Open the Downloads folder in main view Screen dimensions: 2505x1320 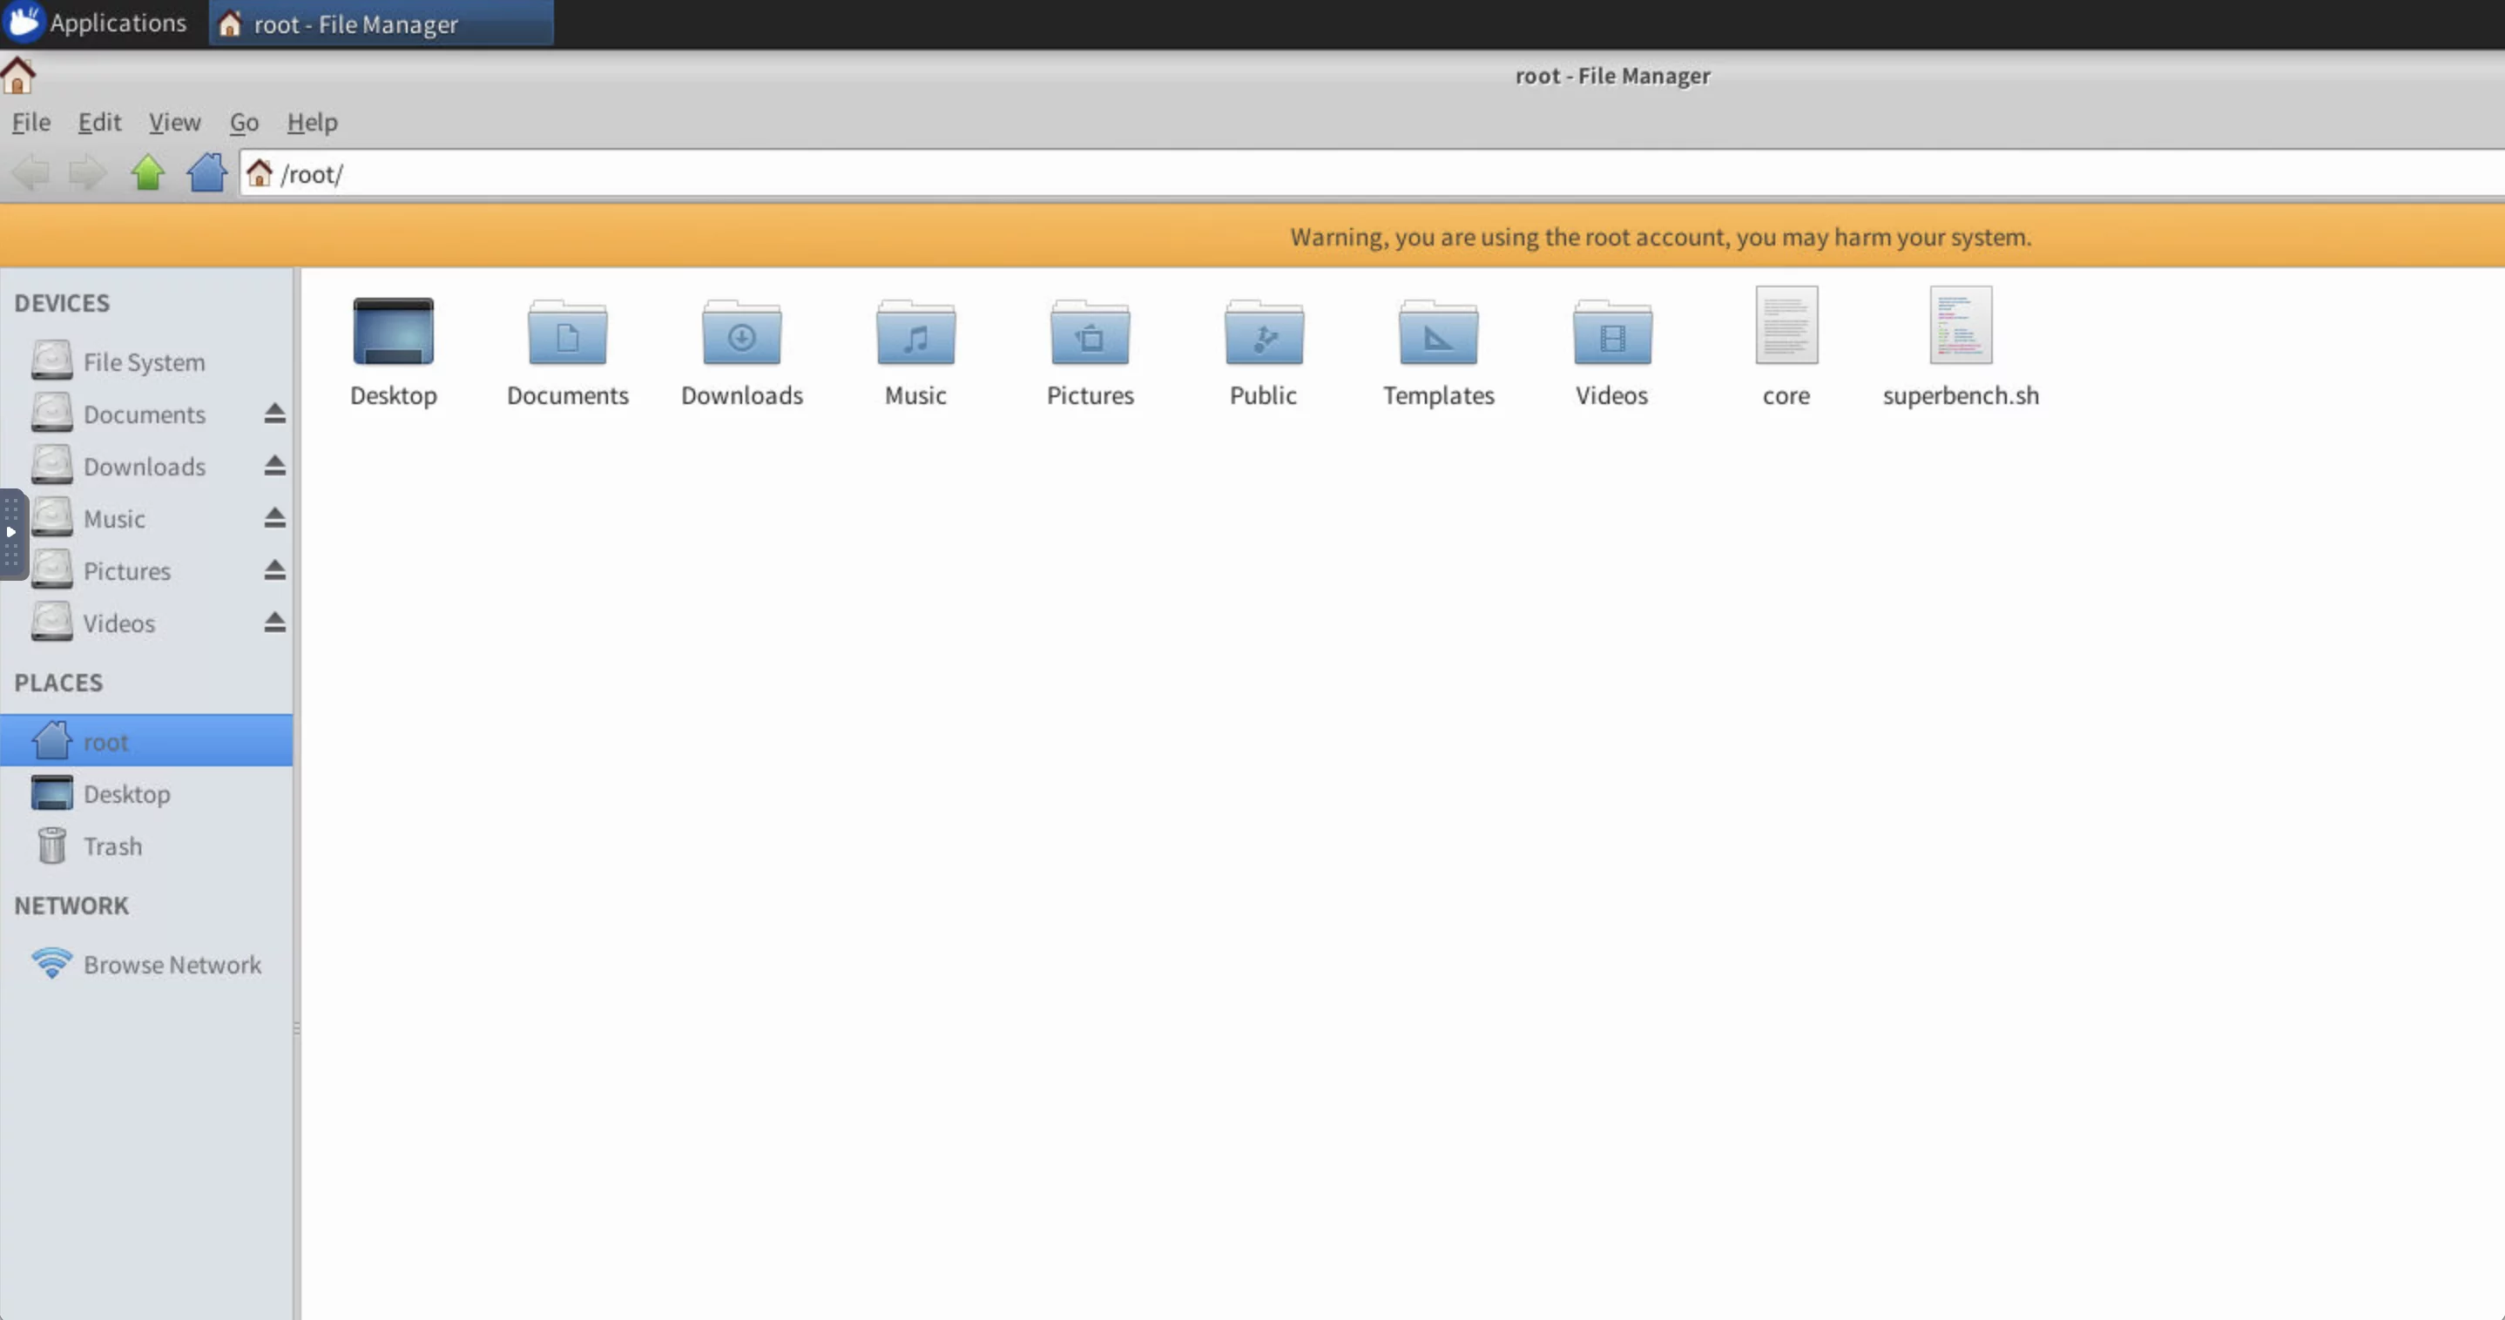pos(741,333)
